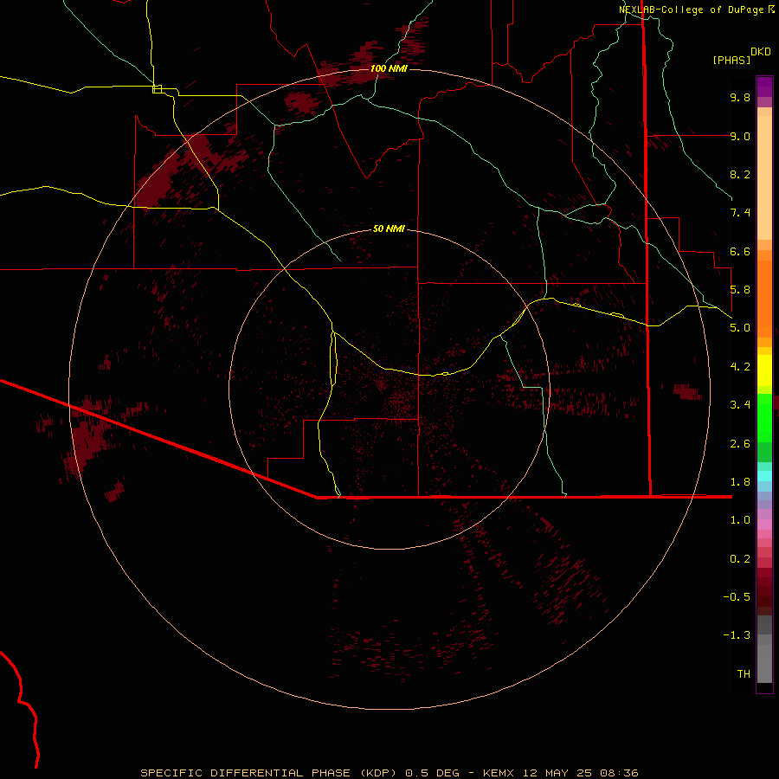Viewport: 779px width, 779px height.
Task: Select the 1.8 value on the scale
Action: 740,482
